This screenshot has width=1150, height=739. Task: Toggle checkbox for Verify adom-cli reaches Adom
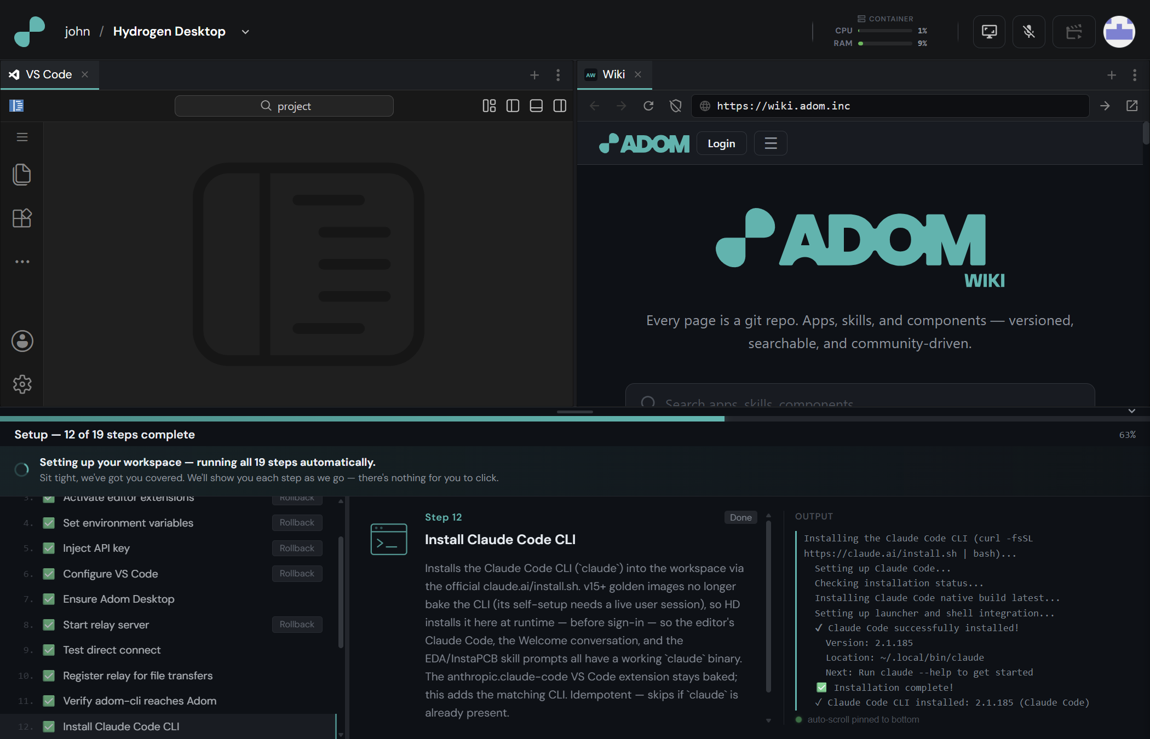pyautogui.click(x=49, y=701)
